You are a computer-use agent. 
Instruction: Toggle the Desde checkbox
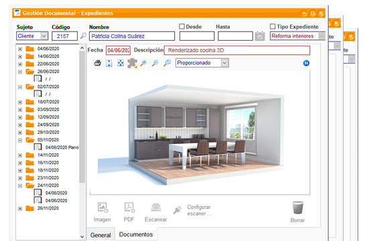(182, 26)
